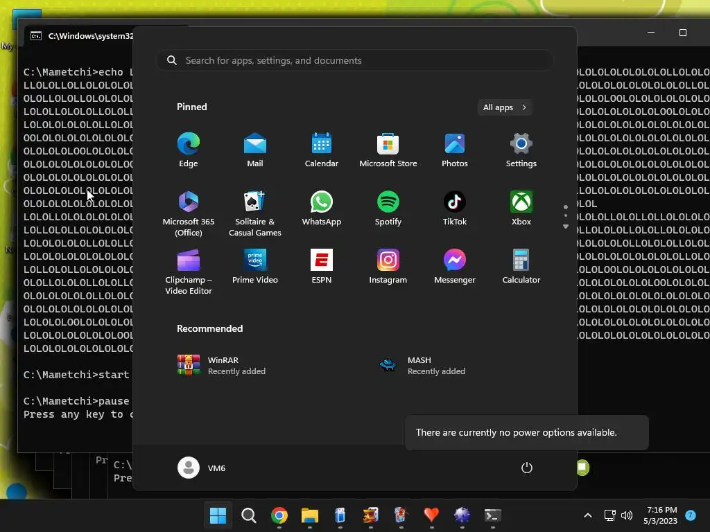Click the Windows Start button on taskbar
Image resolution: width=710 pixels, height=532 pixels.
tap(218, 515)
